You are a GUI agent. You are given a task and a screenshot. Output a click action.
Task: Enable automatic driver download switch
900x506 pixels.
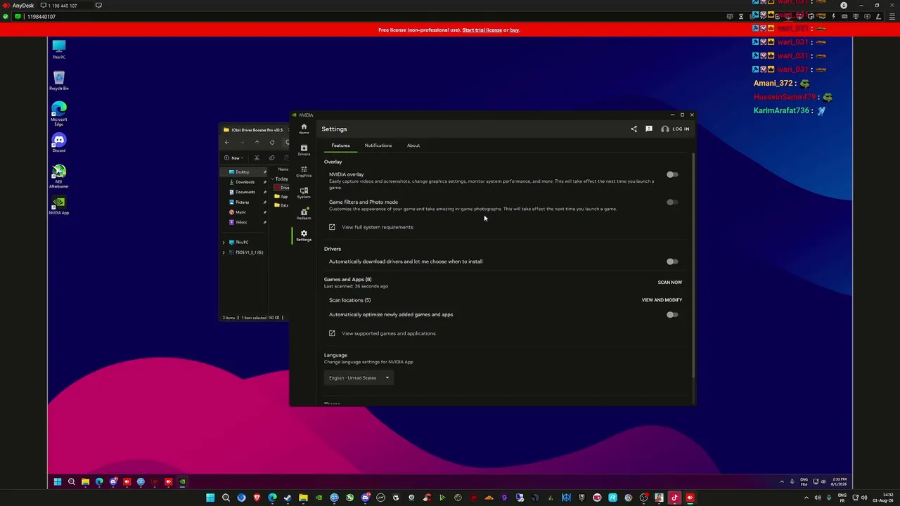(x=672, y=261)
